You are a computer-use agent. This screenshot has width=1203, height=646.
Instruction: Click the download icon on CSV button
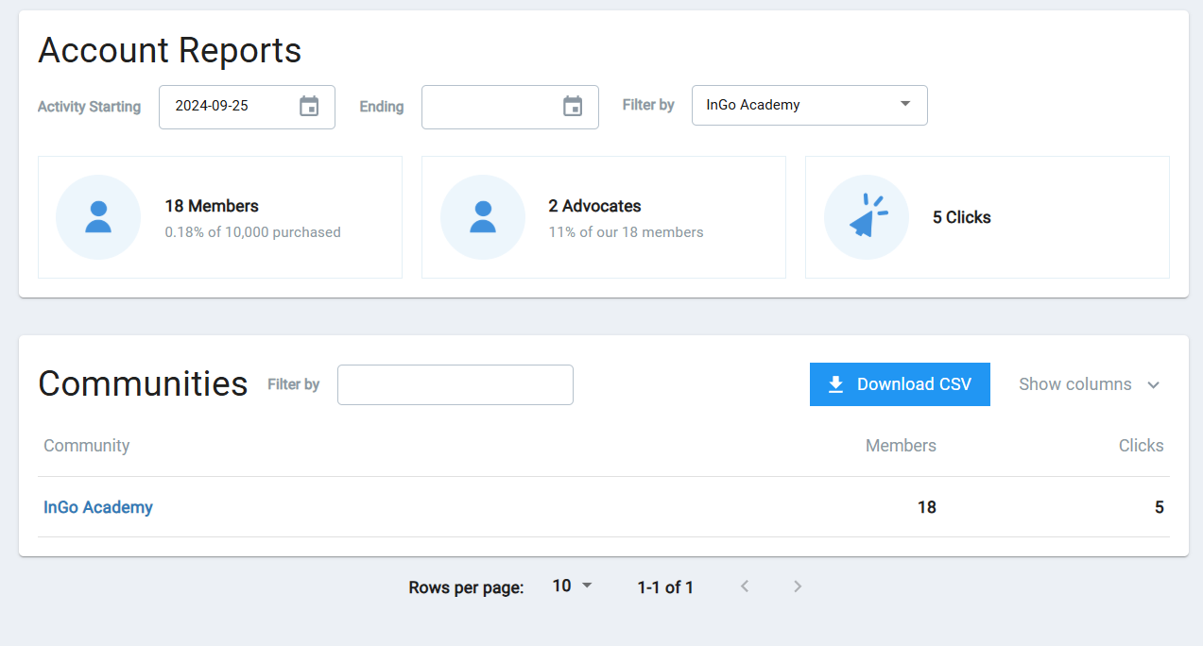point(835,384)
